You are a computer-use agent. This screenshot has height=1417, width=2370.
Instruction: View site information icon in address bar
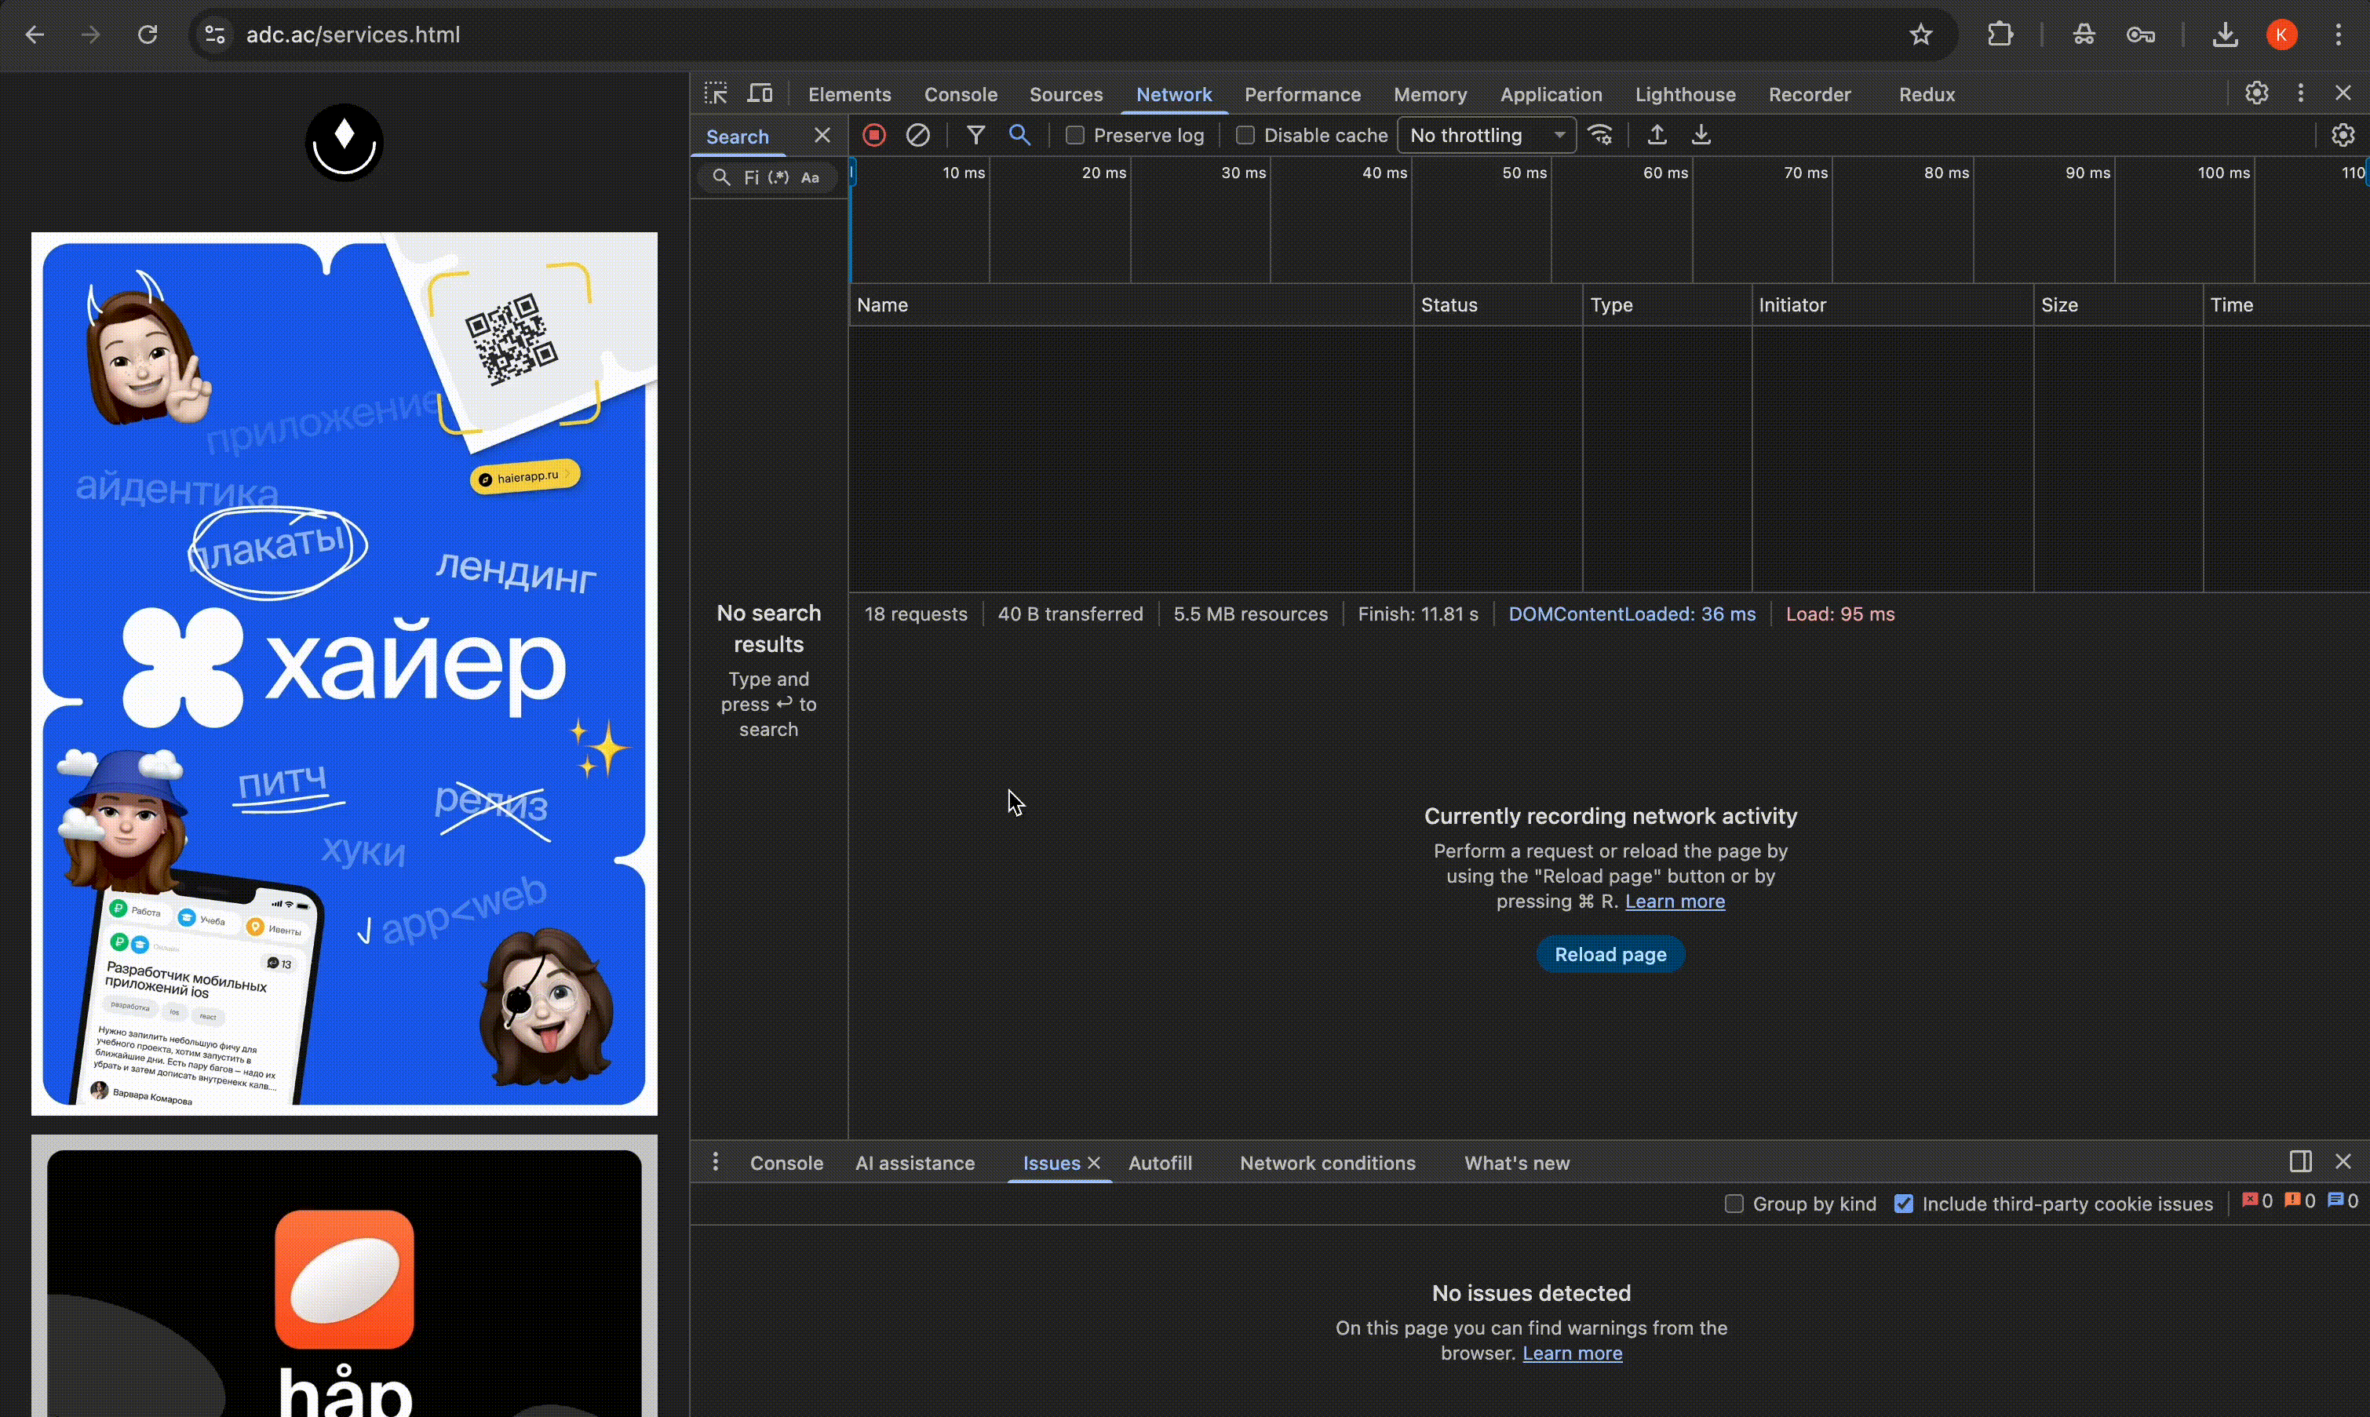[x=215, y=35]
